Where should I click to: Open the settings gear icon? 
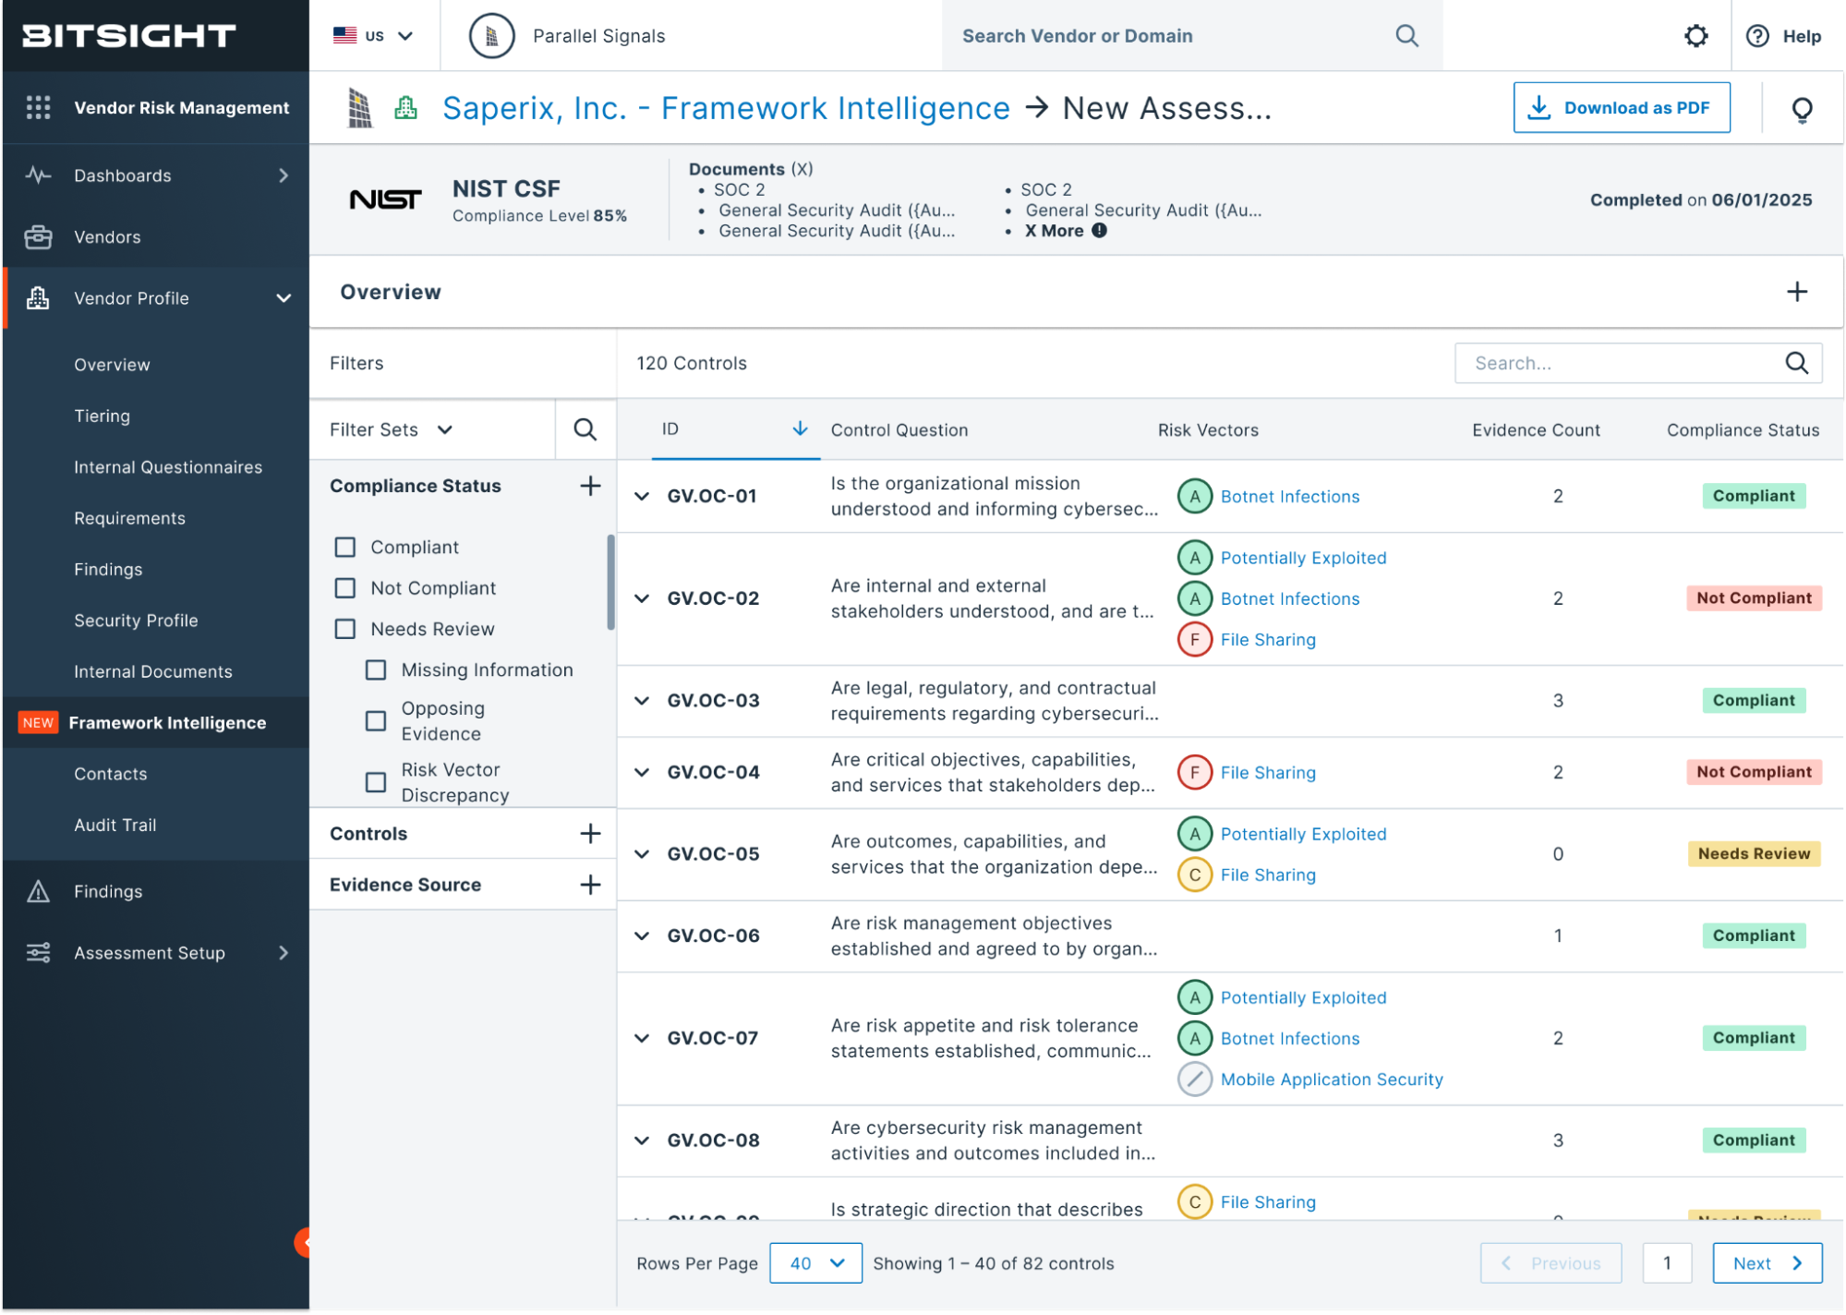coord(1695,36)
